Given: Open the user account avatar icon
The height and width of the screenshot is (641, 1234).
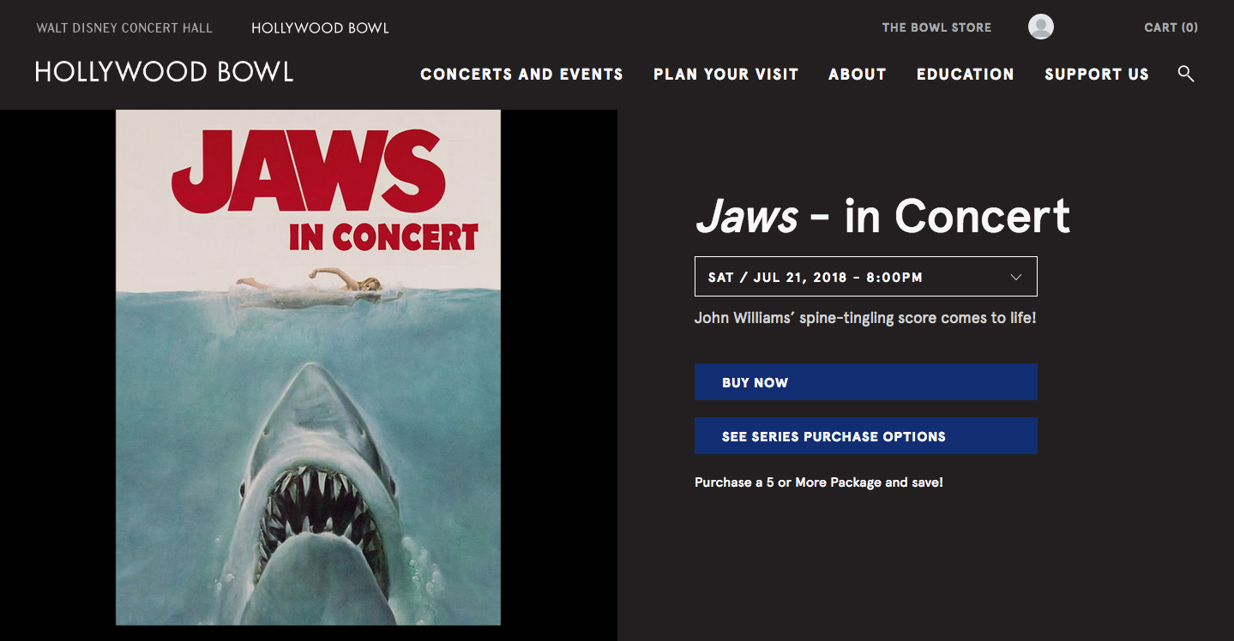Looking at the screenshot, I should click(x=1040, y=27).
